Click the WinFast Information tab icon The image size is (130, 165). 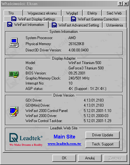pyautogui.click(x=10, y=24)
